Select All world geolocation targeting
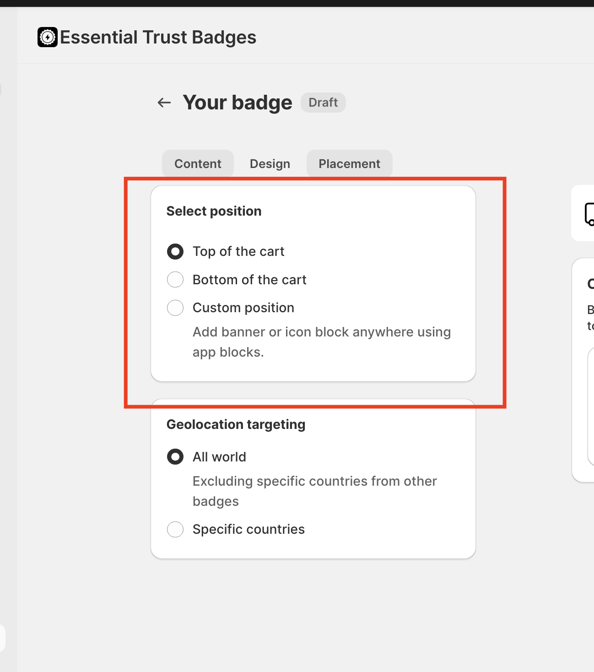Image resolution: width=594 pixels, height=672 pixels. (x=175, y=457)
